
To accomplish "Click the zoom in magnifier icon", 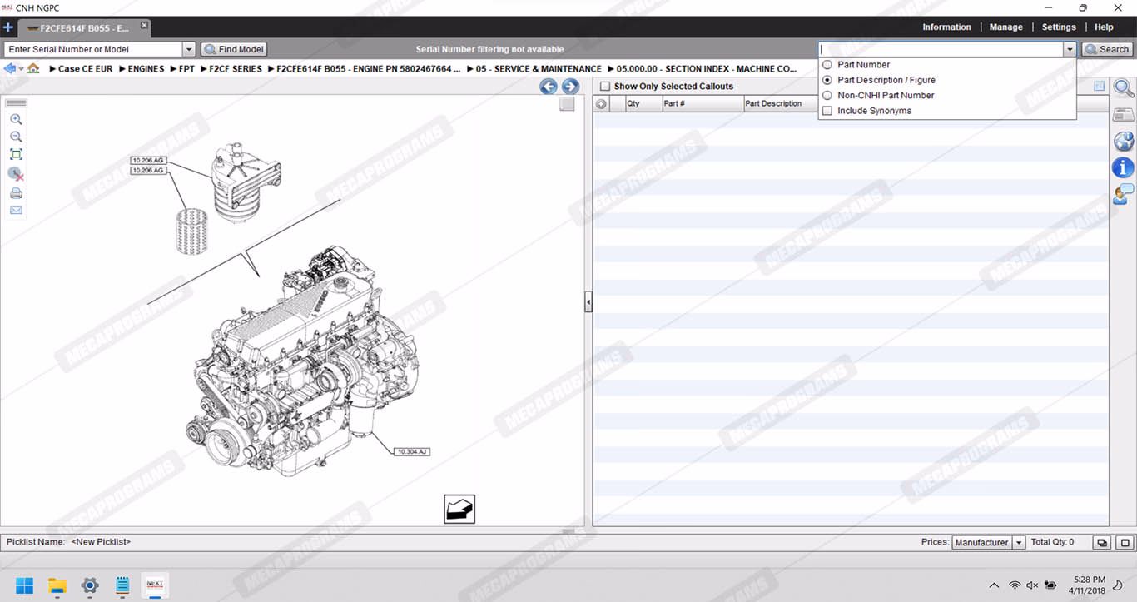I will coord(16,120).
